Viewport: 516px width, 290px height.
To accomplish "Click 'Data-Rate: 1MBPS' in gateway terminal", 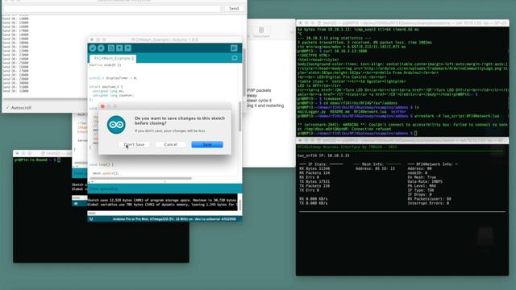I will (x=425, y=181).
